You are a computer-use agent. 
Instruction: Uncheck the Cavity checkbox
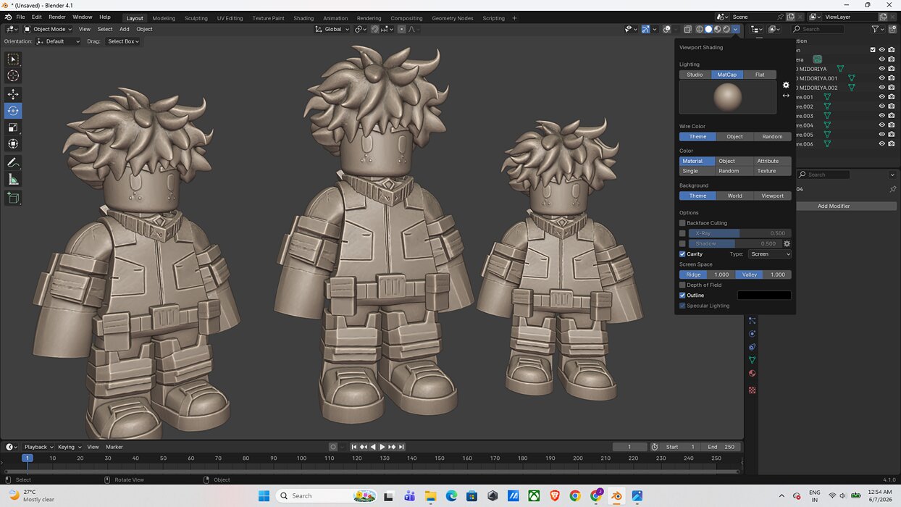click(x=682, y=254)
